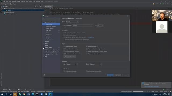Image resolution: width=172 pixels, height=96 pixels.
Task: Collapse the Appearance & Behavior settings section
Action: [x=44, y=22]
